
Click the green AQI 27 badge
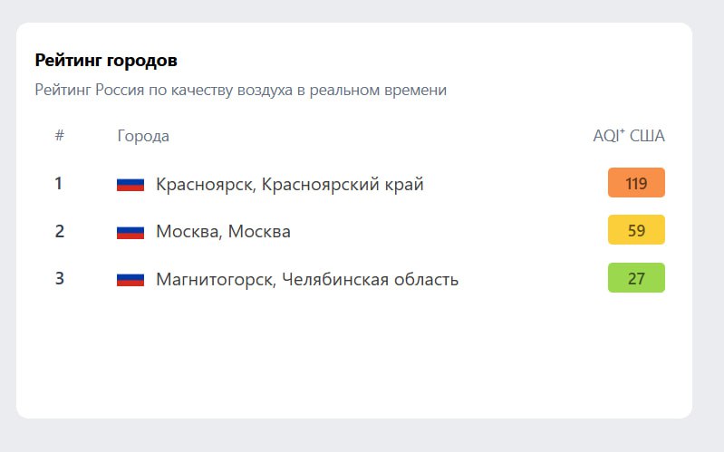tap(636, 278)
